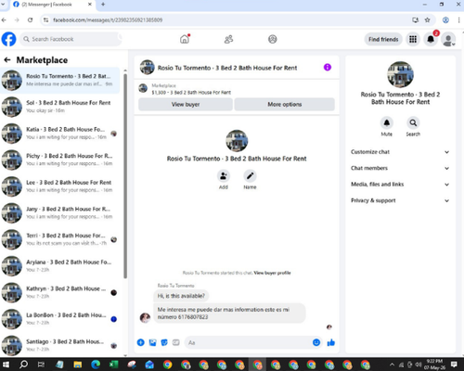Click the browser address bar URL

tap(108, 20)
